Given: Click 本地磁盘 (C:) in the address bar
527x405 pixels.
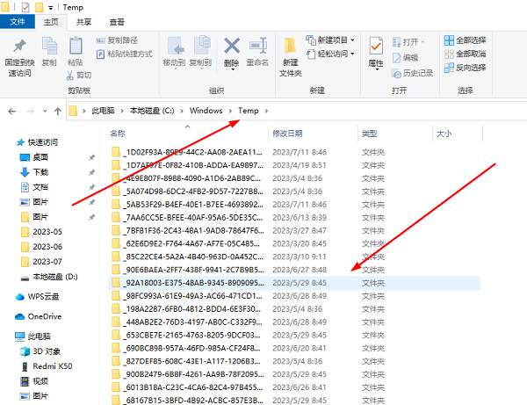Looking at the screenshot, I should (x=152, y=111).
